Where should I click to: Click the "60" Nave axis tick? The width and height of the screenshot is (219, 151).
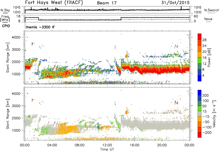tap(196, 16)
